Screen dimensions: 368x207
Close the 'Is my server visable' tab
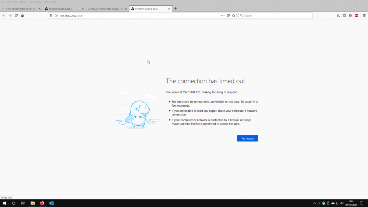39,9
